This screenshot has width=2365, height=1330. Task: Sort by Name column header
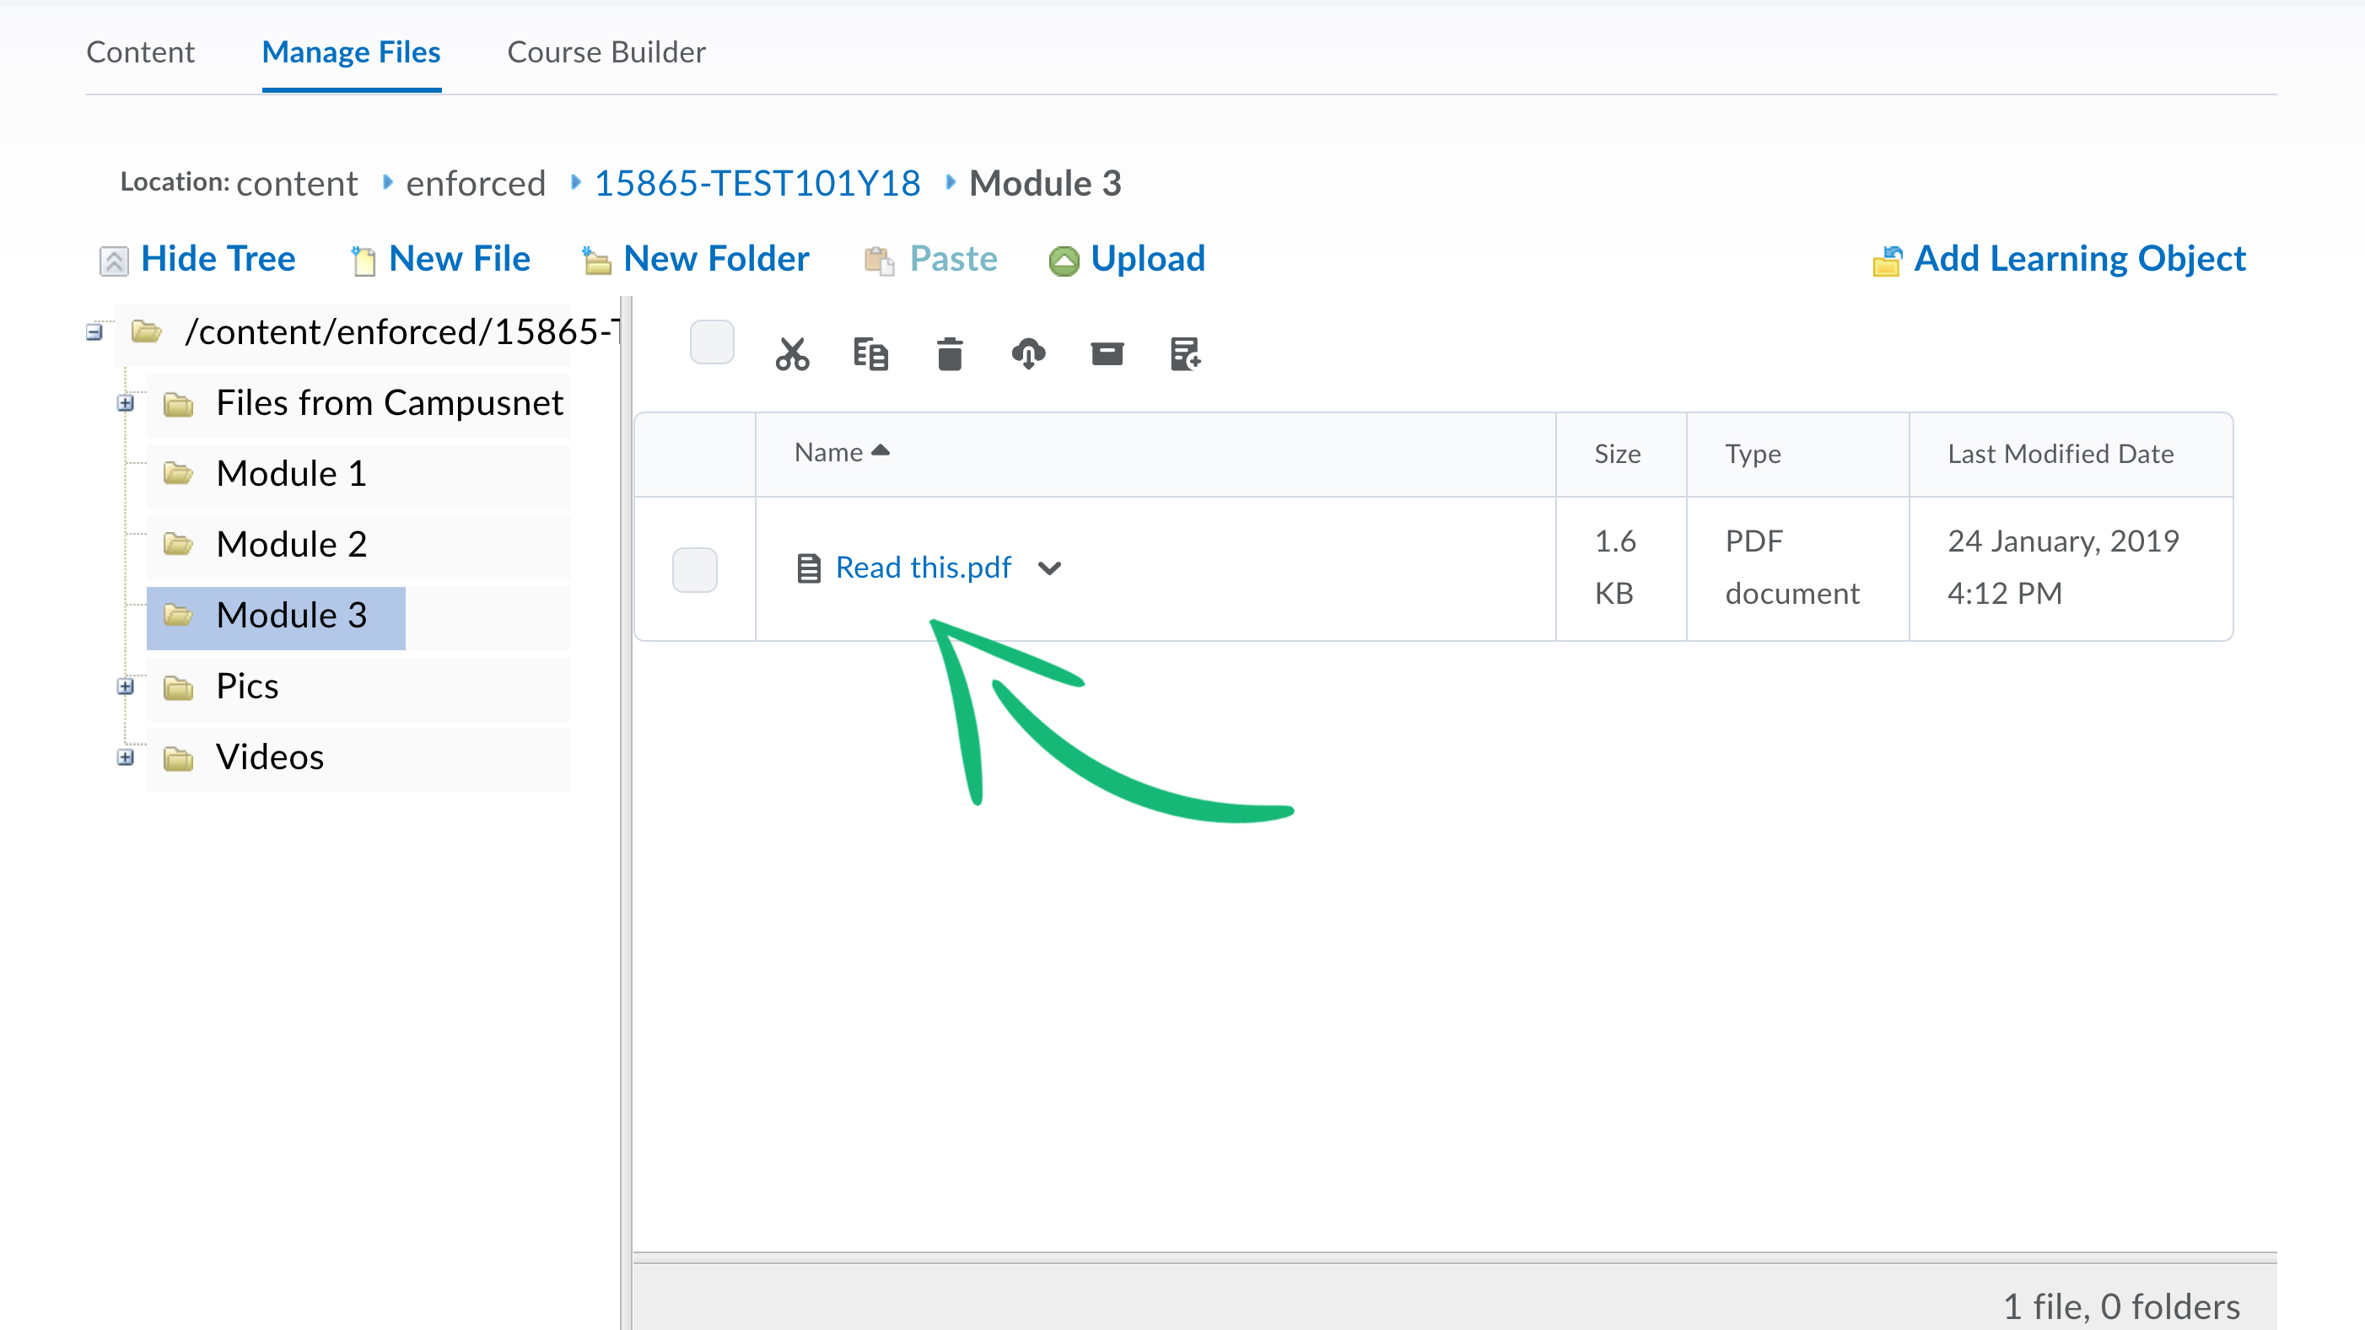829,453
